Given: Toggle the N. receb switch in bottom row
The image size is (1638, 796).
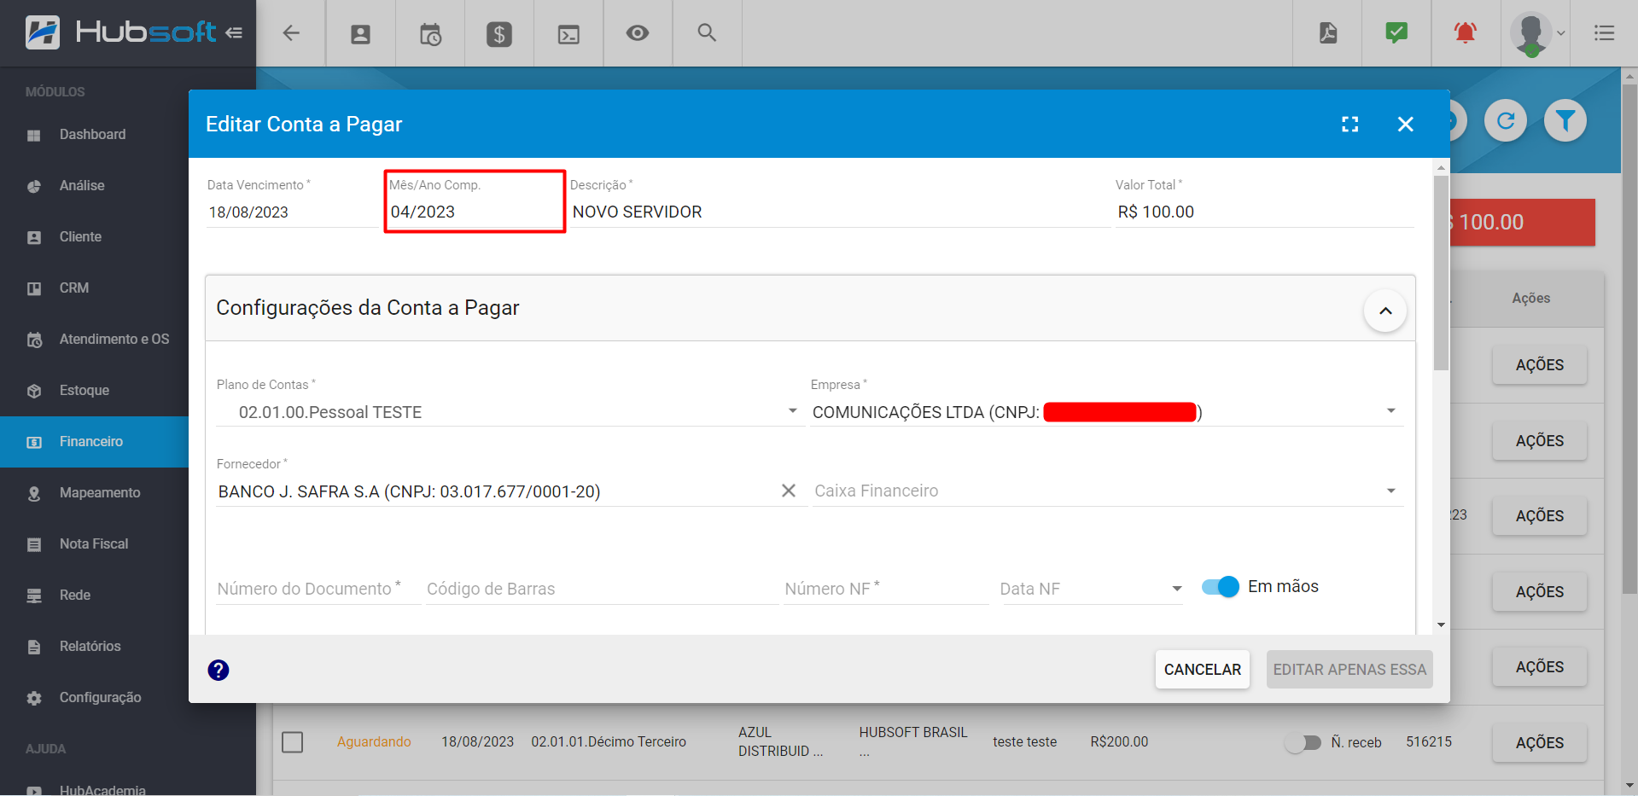Looking at the screenshot, I should 1303,743.
